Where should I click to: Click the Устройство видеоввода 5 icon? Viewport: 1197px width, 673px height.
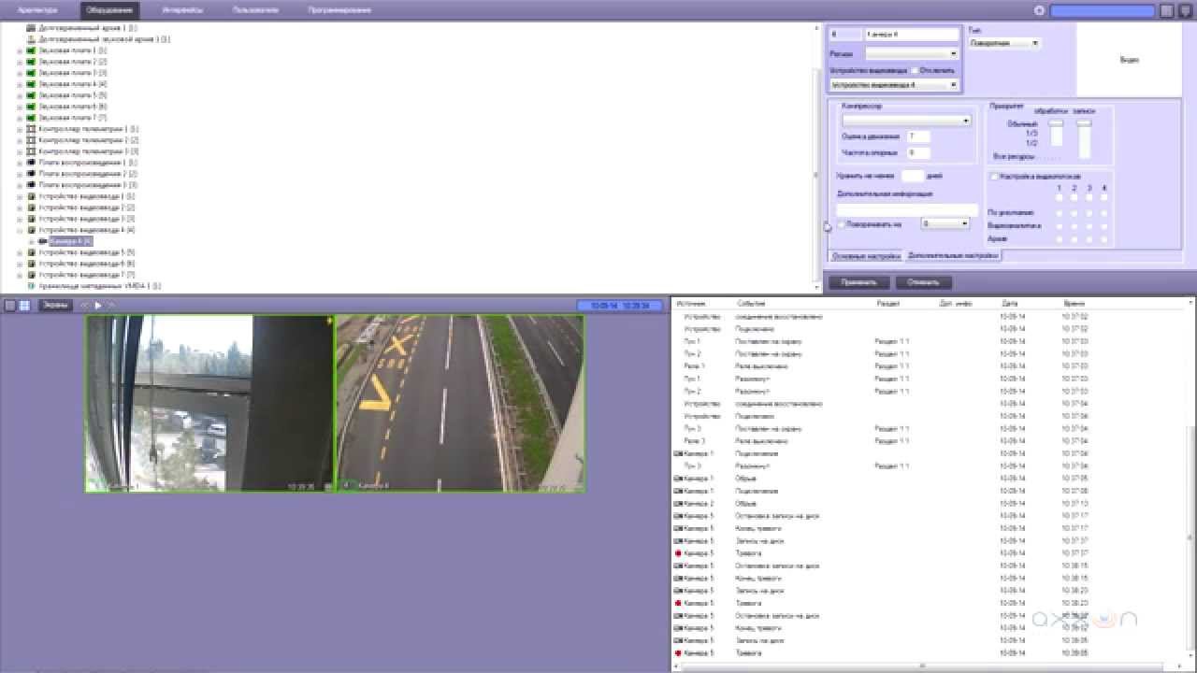(x=31, y=252)
